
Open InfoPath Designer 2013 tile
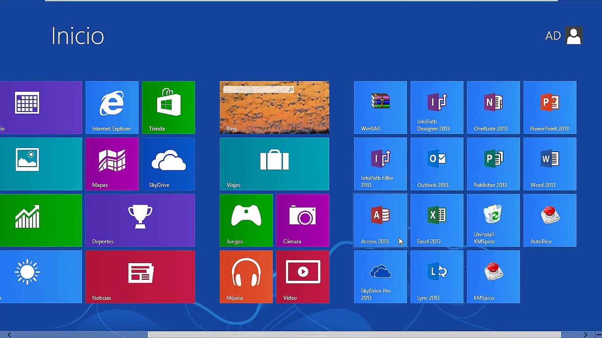click(x=437, y=108)
